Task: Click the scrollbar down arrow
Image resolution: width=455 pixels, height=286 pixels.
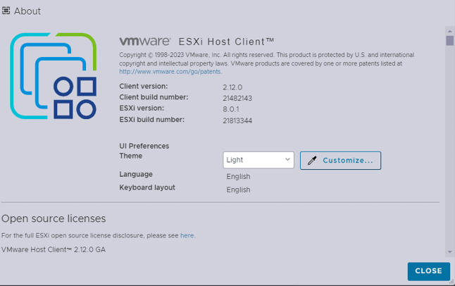Action: pos(450,252)
